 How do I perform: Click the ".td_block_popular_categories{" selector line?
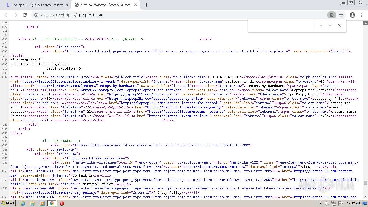[40, 64]
